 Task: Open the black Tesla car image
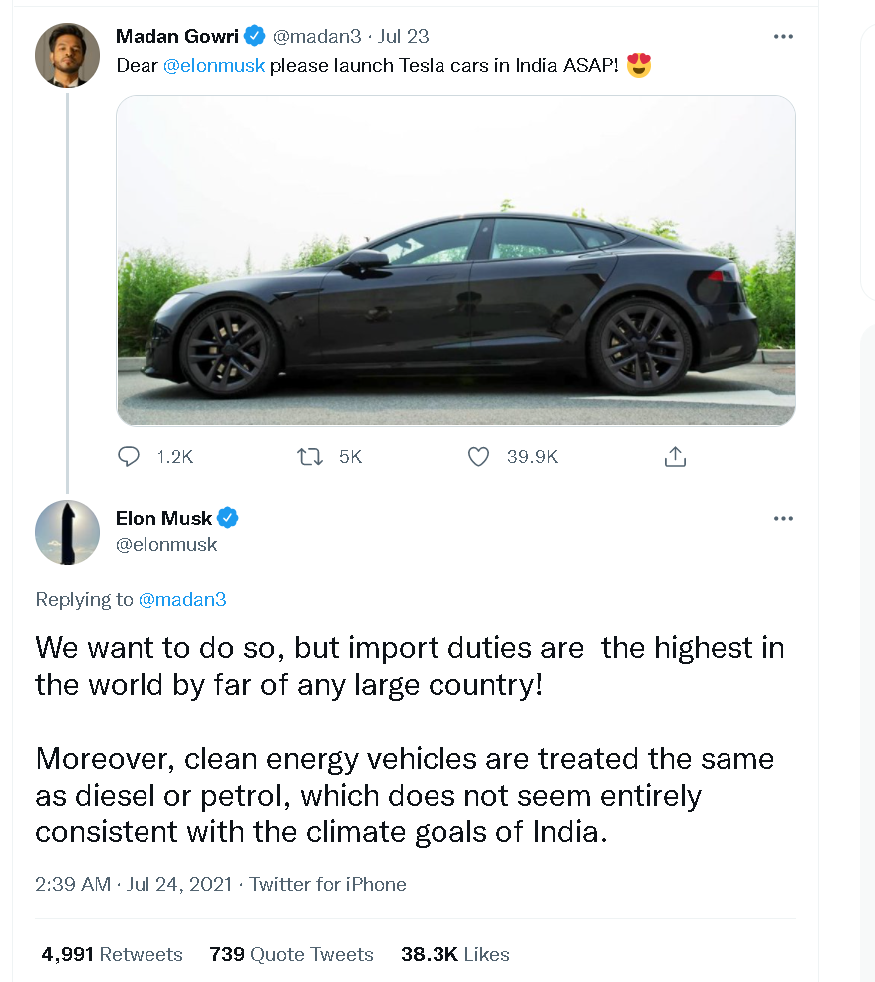(x=455, y=260)
